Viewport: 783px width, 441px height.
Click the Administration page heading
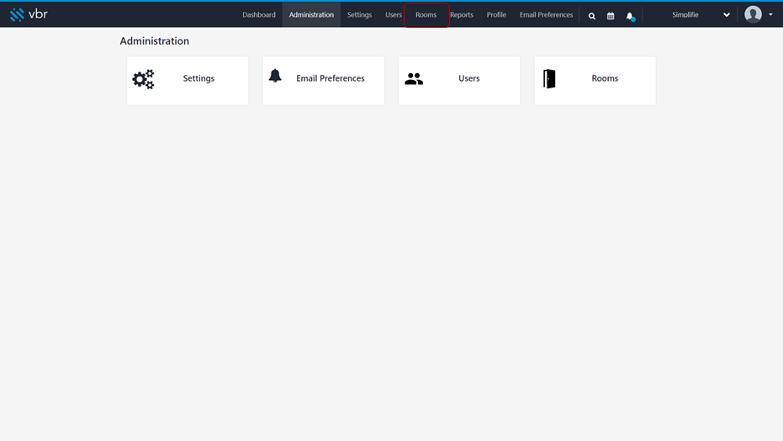click(154, 41)
